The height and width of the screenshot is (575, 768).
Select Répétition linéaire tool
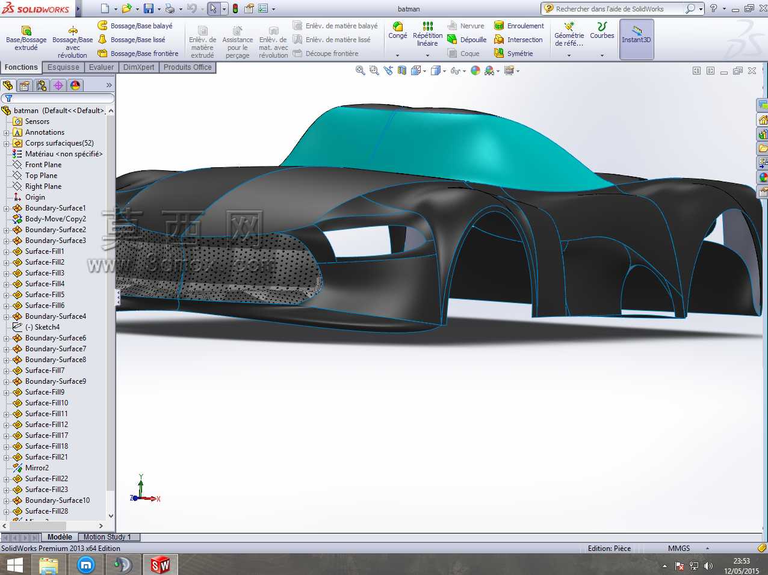[x=428, y=34]
